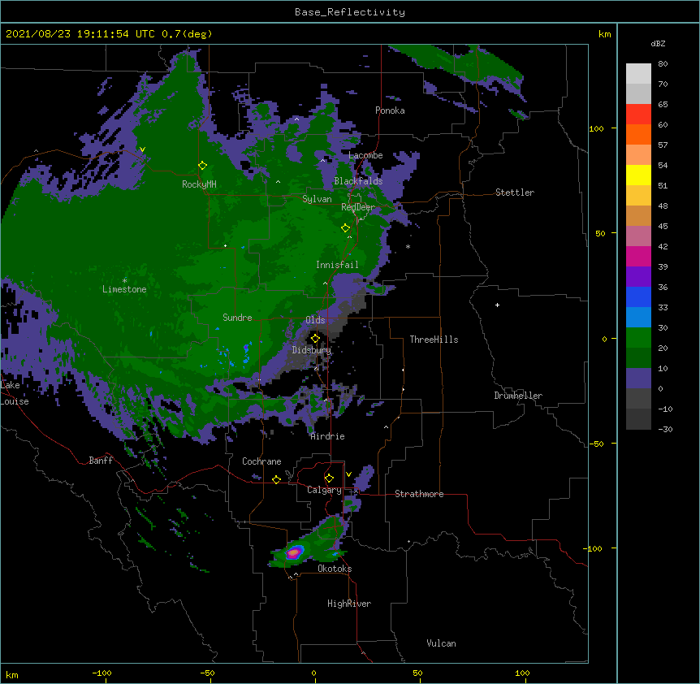Select the Blackfalds city label
The image size is (700, 684).
(358, 181)
